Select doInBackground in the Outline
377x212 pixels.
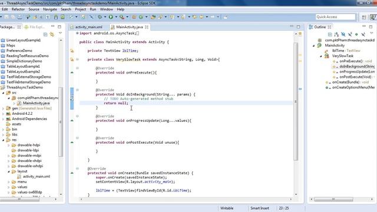click(x=357, y=67)
